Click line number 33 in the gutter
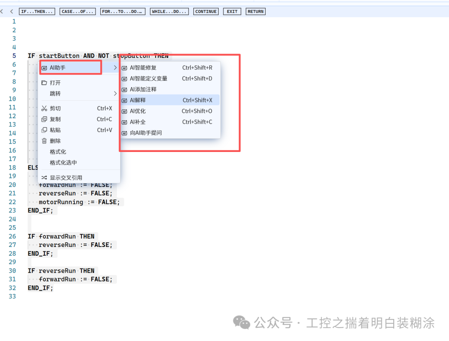This screenshot has width=449, height=341. click(x=12, y=296)
